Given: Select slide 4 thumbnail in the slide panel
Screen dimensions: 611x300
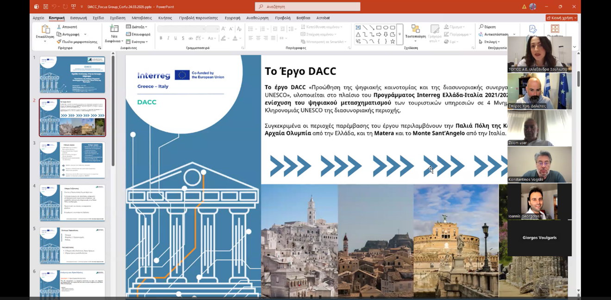Looking at the screenshot, I should click(x=72, y=202).
